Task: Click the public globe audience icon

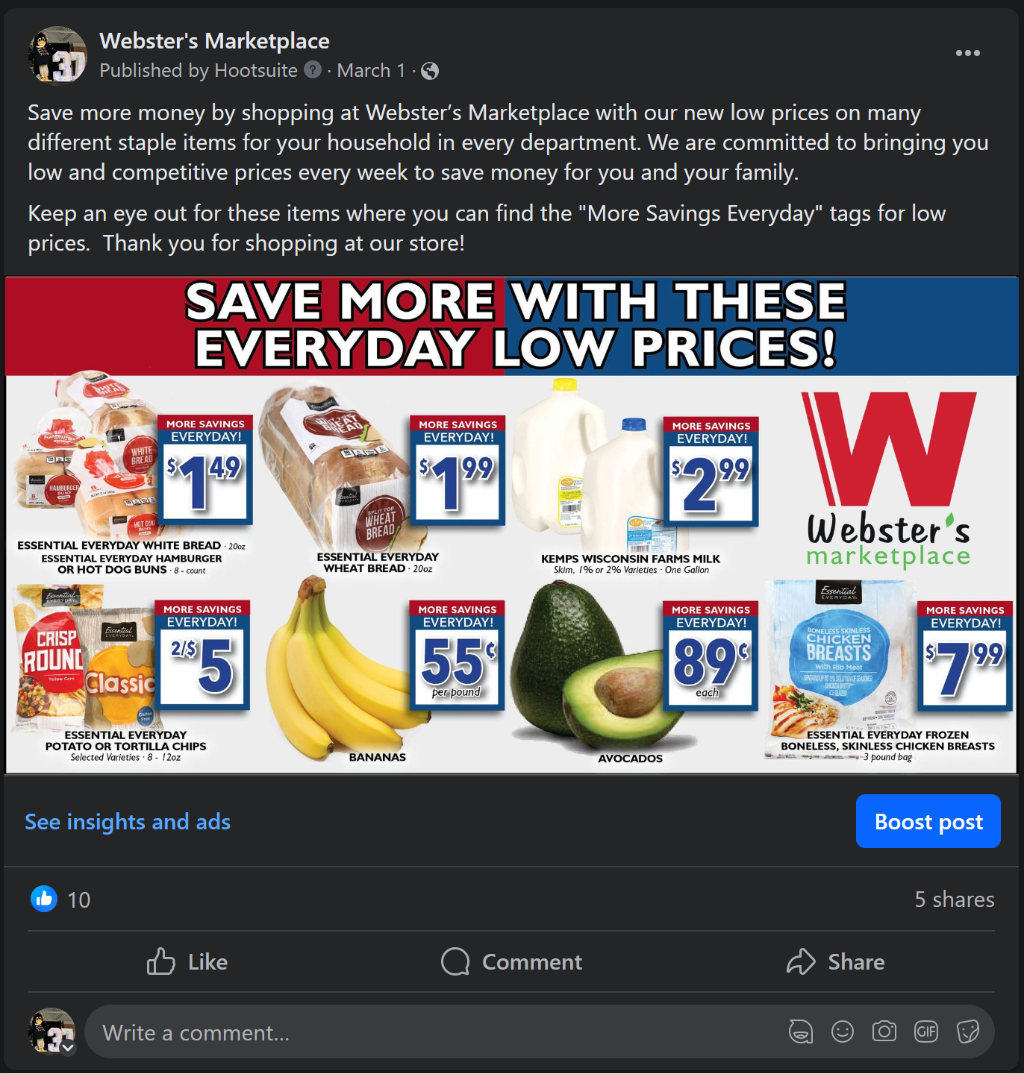Action: pos(430,71)
